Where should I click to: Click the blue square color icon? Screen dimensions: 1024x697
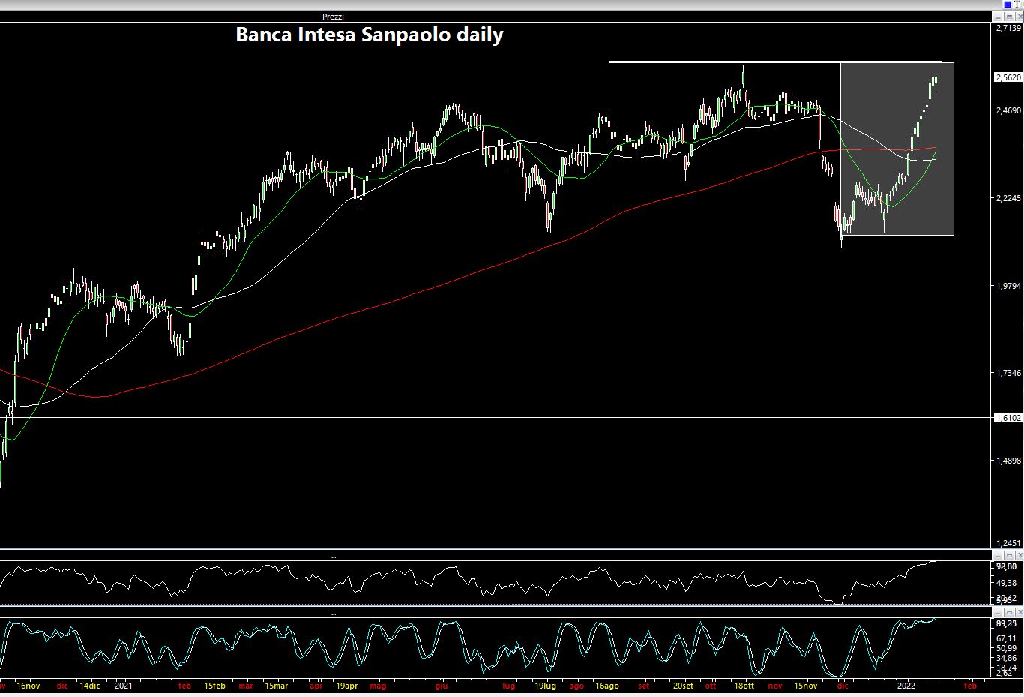[x=1008, y=5]
